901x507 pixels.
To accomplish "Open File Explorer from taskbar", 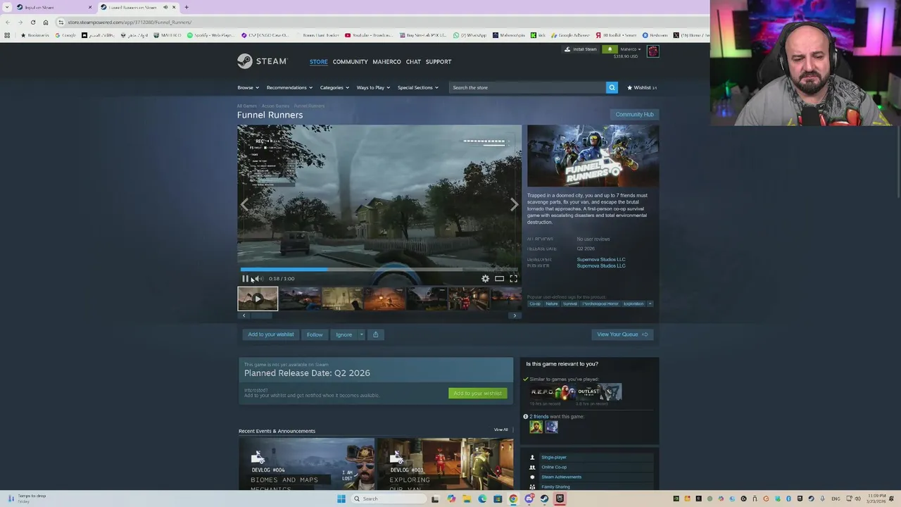I will coord(467,499).
